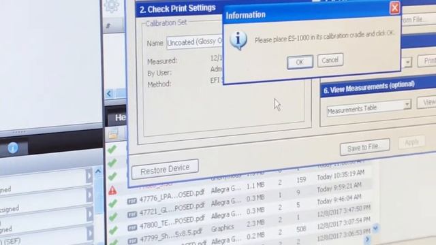Image resolution: width=436 pixels, height=245 pixels.
Task: Click the folder icon above the job status column
Action: click(x=113, y=135)
